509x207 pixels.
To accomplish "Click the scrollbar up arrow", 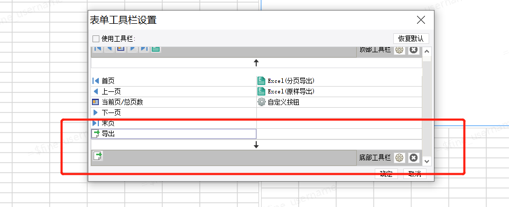I will coord(427,51).
